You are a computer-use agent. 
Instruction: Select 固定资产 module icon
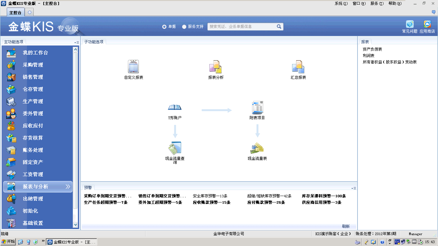point(11,162)
